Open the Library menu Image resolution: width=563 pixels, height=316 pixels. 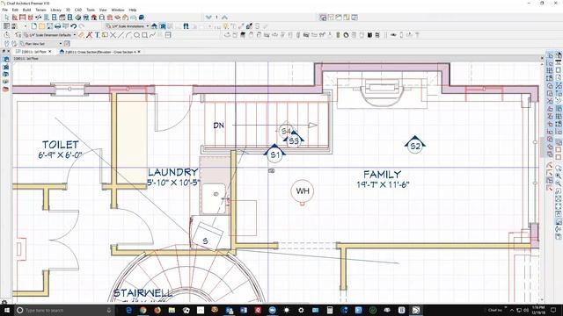pos(55,10)
